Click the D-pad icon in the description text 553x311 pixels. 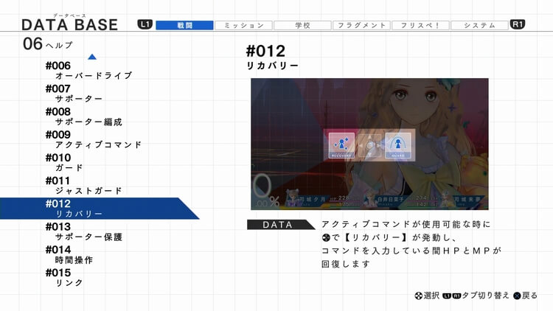[x=326, y=237]
